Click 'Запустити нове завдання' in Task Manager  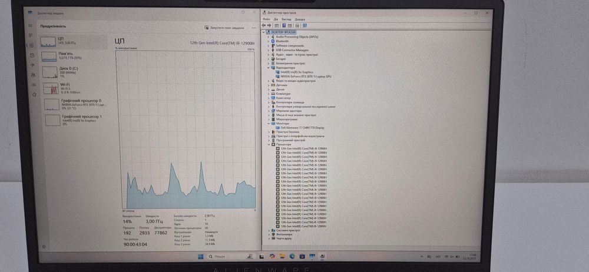224,28
